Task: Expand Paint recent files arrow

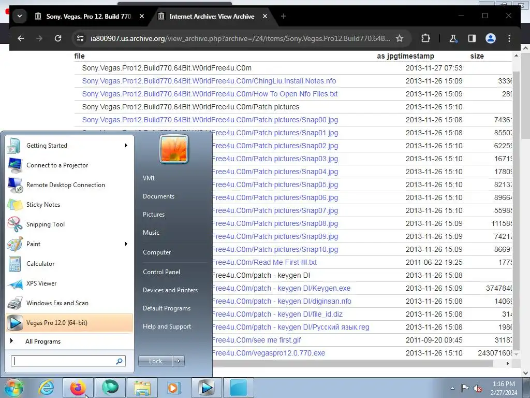Action: 126,244
